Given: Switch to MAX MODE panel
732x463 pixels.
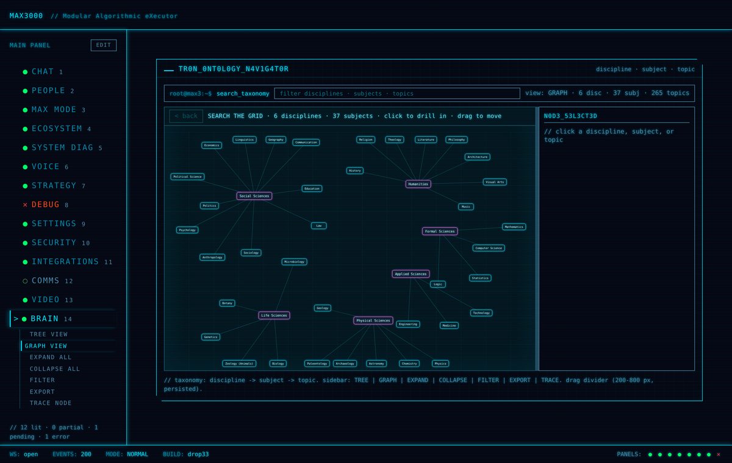Looking at the screenshot, I should point(63,110).
